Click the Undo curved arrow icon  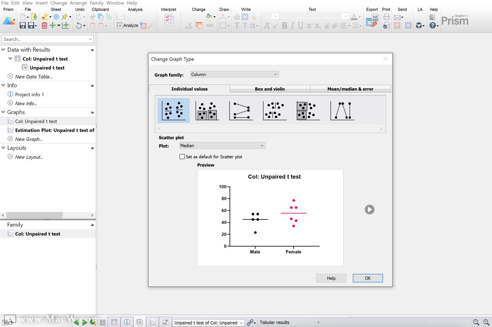coord(79,25)
